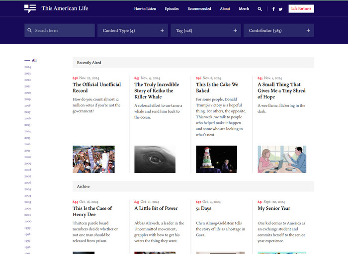348x254 pixels.
Task: Open the Contributor (783) dropdown
Action: point(278,30)
